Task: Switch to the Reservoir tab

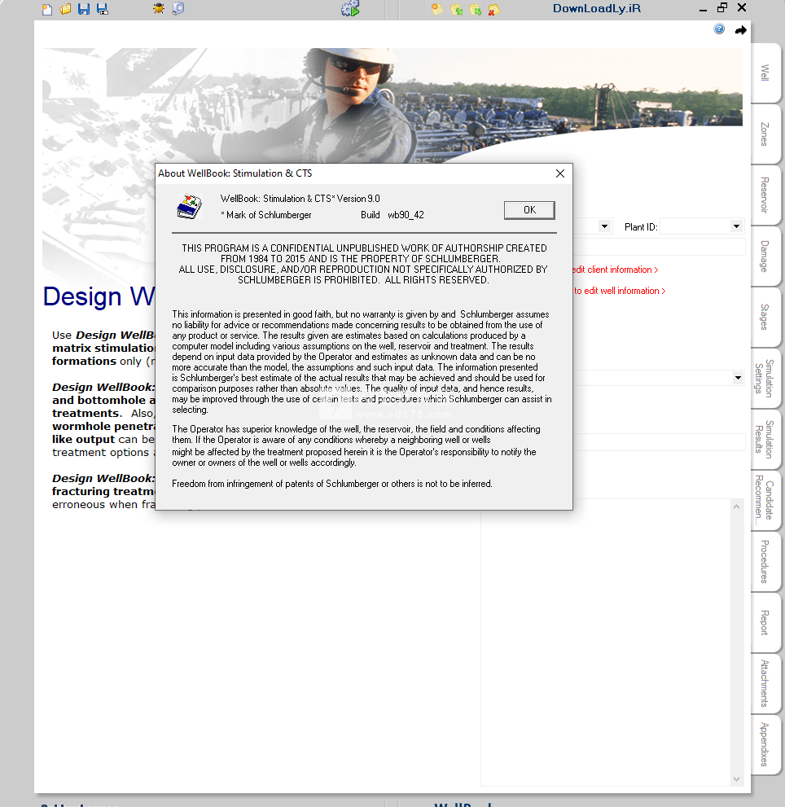Action: (x=765, y=195)
